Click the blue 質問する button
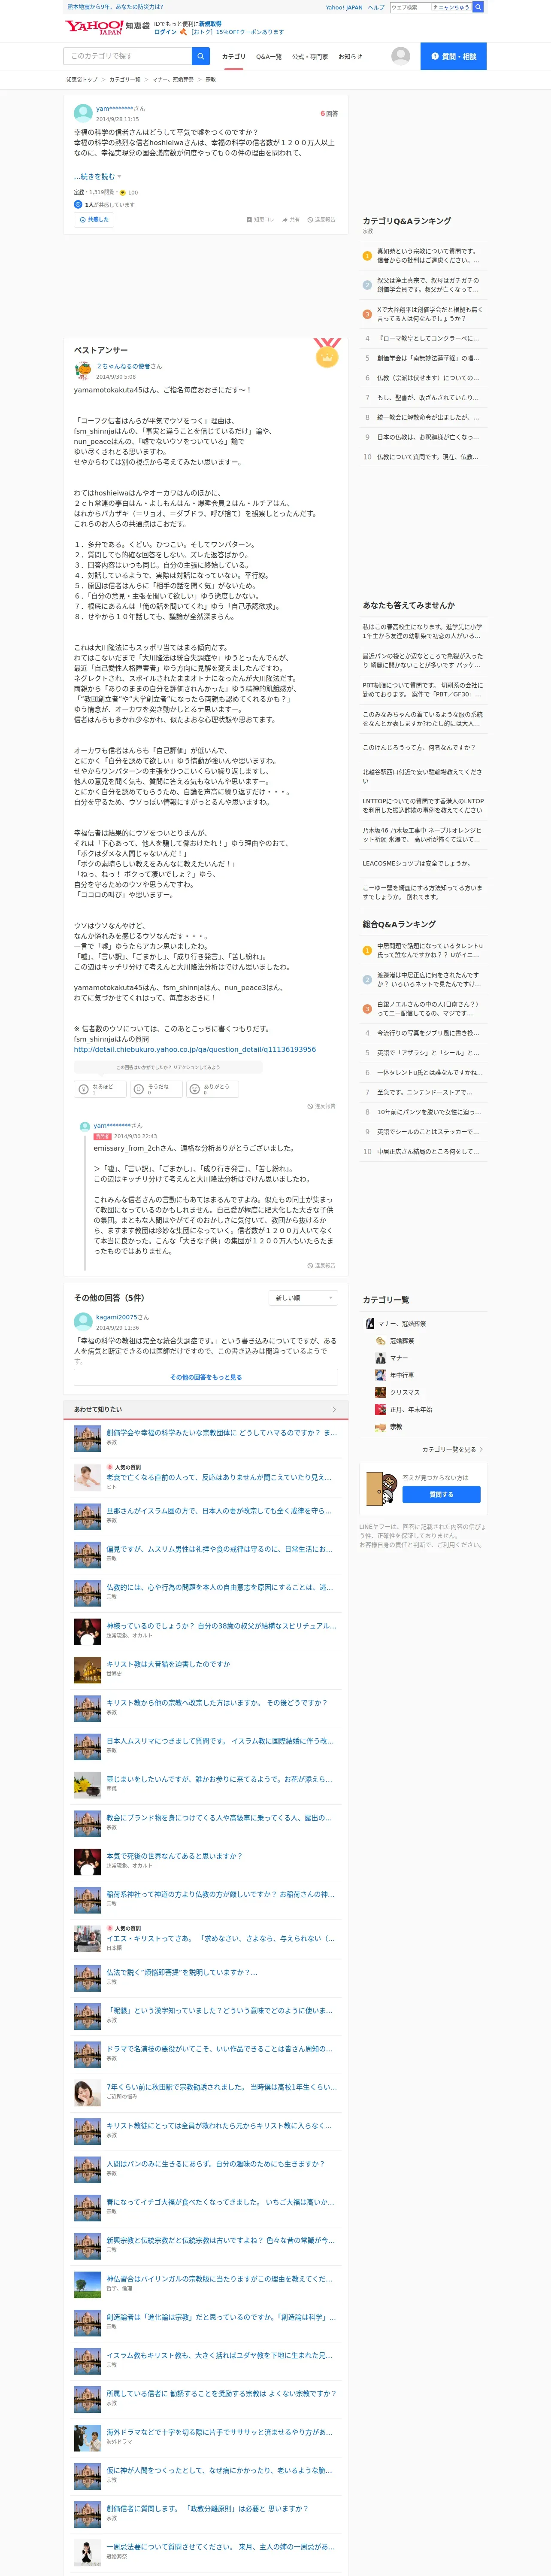Screen dimensions: 551x2576 pos(441,1494)
